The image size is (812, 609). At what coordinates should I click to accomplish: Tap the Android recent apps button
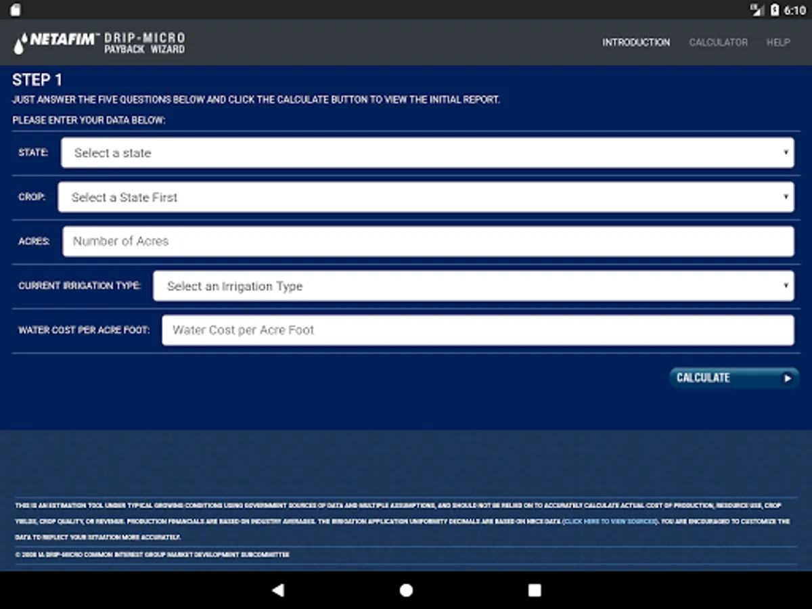pos(535,590)
